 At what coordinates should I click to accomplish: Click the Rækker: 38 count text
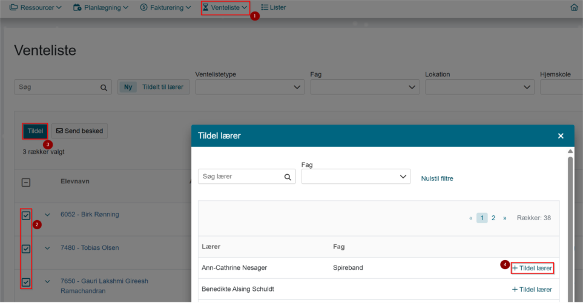pos(534,218)
